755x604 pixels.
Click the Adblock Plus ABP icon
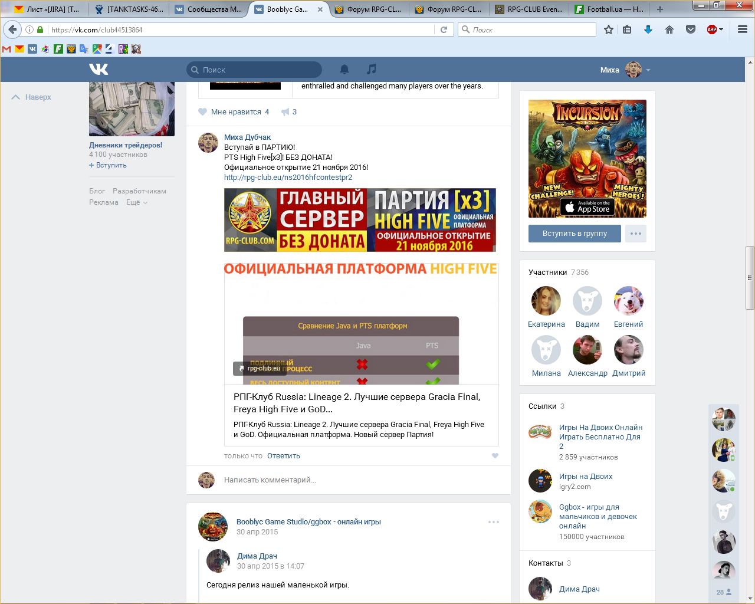[x=711, y=29]
